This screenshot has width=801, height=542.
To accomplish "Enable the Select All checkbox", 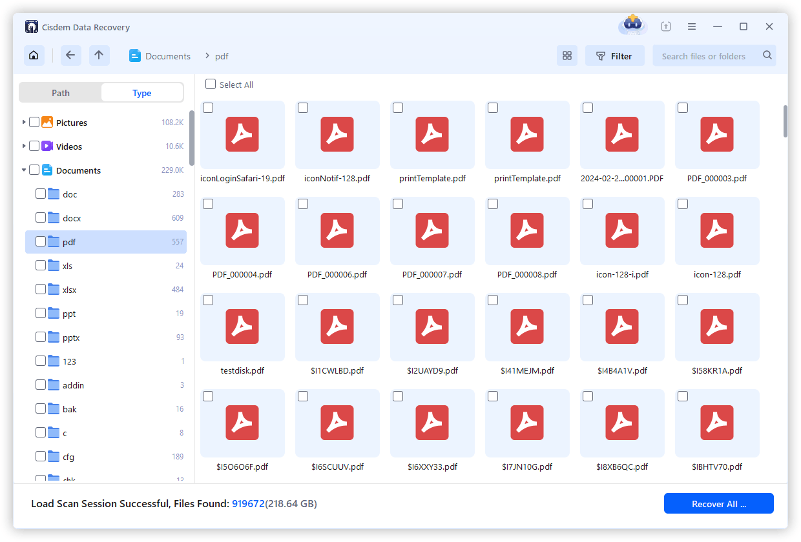I will click(x=210, y=84).
